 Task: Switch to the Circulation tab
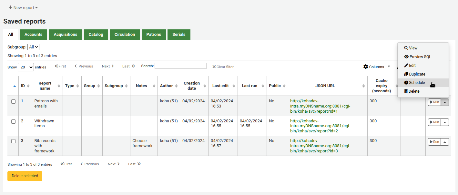point(125,35)
